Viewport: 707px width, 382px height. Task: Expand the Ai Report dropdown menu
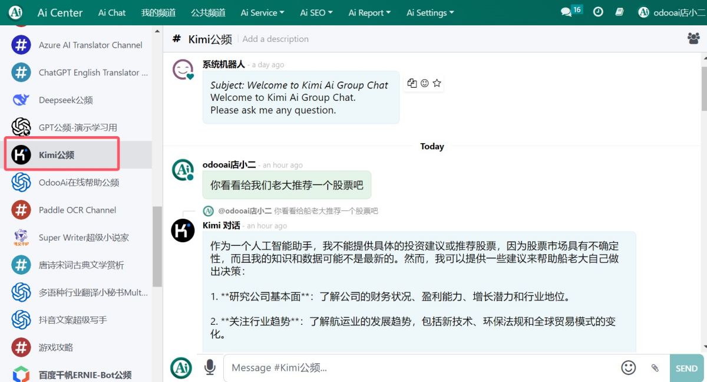click(370, 12)
